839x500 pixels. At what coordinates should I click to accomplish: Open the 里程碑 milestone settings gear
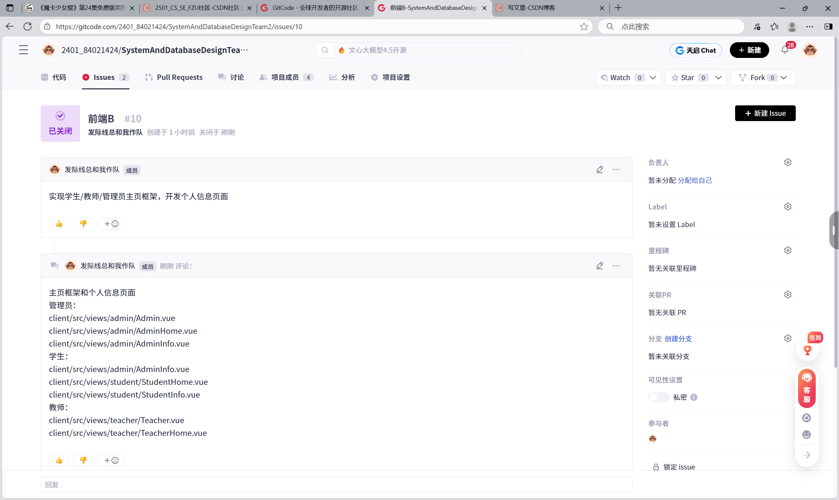coord(788,250)
